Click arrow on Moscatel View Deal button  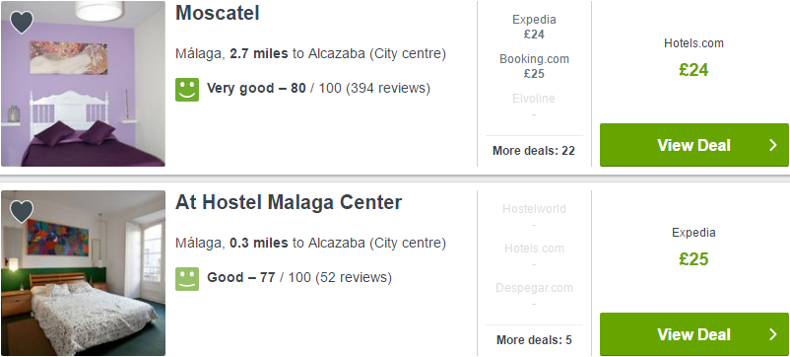click(773, 145)
